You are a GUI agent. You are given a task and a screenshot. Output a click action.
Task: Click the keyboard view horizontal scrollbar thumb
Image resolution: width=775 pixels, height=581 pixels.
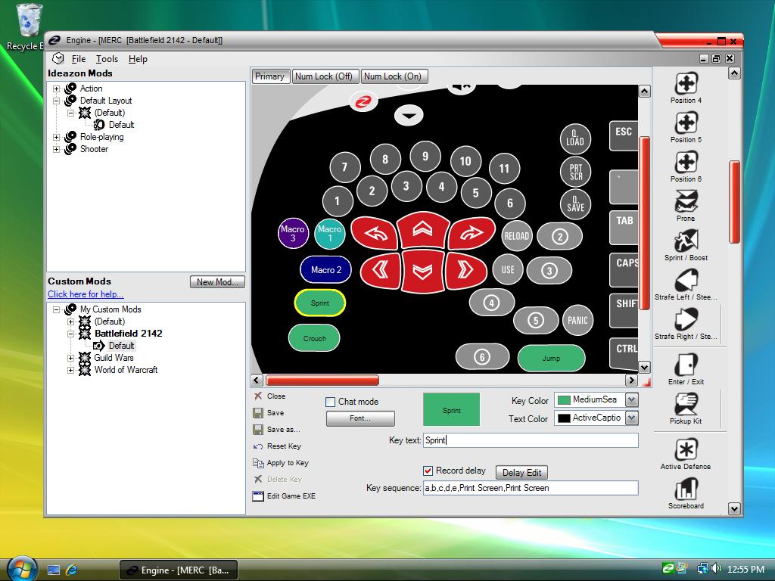[x=322, y=380]
